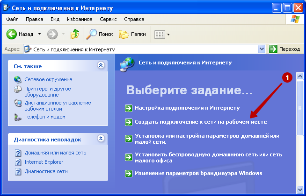Click arrow icon beside Создать подключение к сети
This screenshot has height=196, width=306.
(128, 122)
